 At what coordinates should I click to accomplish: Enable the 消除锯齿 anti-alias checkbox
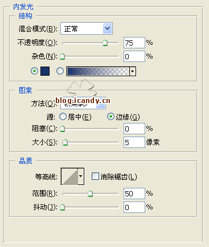pos(95,176)
